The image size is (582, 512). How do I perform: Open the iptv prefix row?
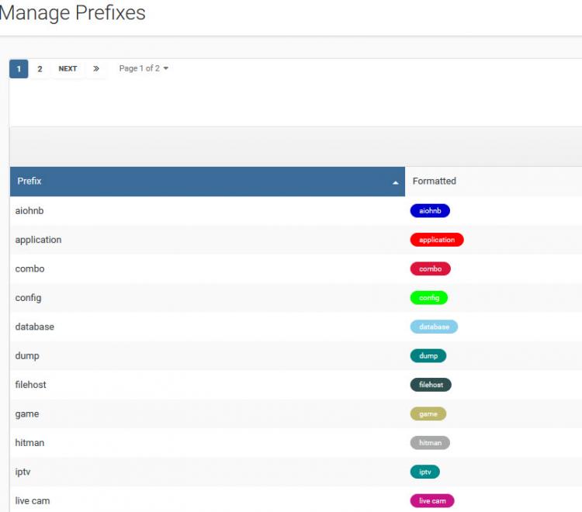pyautogui.click(x=23, y=472)
